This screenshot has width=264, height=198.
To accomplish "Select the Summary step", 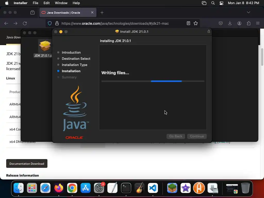I will pyautogui.click(x=69, y=77).
